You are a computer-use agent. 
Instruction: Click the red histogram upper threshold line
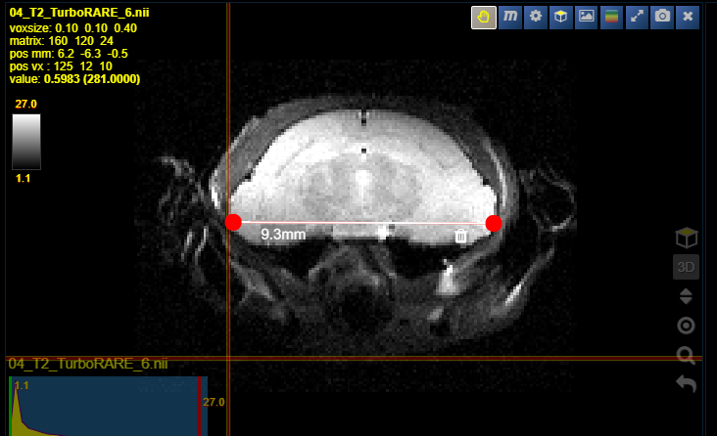point(200,406)
